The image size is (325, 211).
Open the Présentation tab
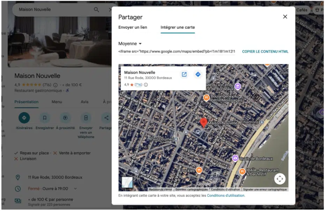(x=26, y=102)
